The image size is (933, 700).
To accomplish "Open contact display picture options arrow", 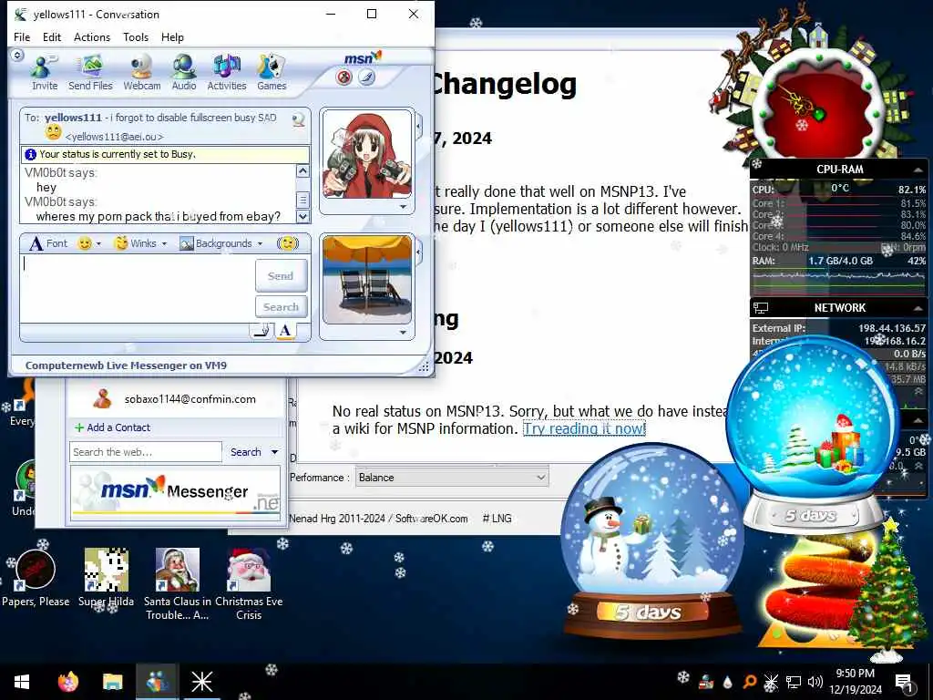I will pos(404,207).
